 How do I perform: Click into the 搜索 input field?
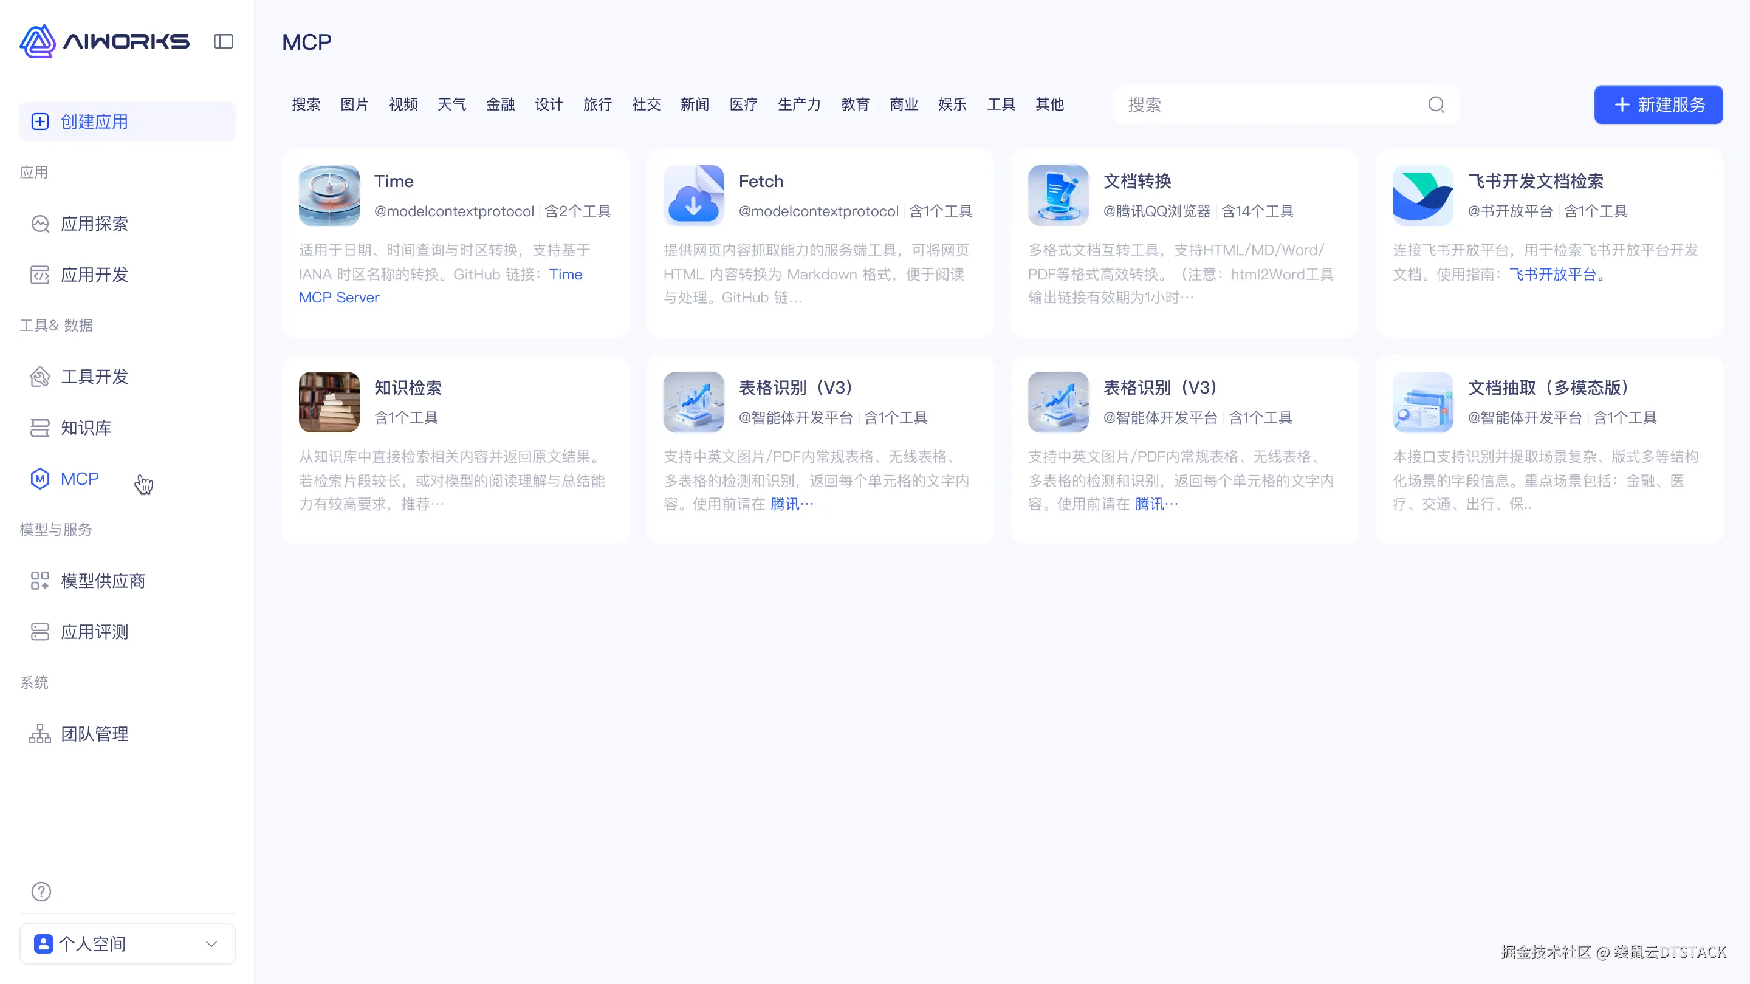click(x=1271, y=104)
